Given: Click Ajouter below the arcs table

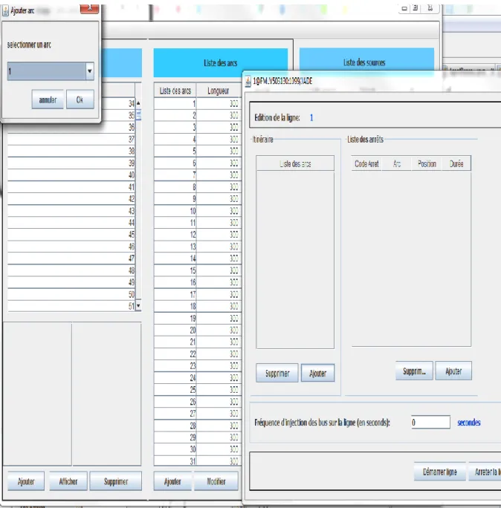Looking at the screenshot, I should pyautogui.click(x=173, y=481).
